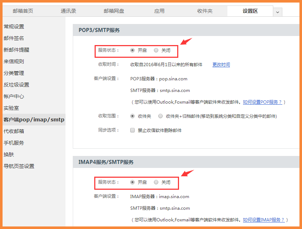Open 导航页签设置
302x229 pixels.
[x=19, y=166]
